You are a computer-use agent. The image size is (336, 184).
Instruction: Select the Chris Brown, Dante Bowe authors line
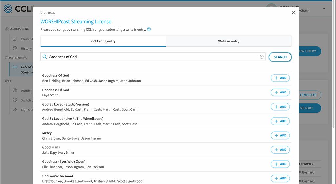click(72, 138)
